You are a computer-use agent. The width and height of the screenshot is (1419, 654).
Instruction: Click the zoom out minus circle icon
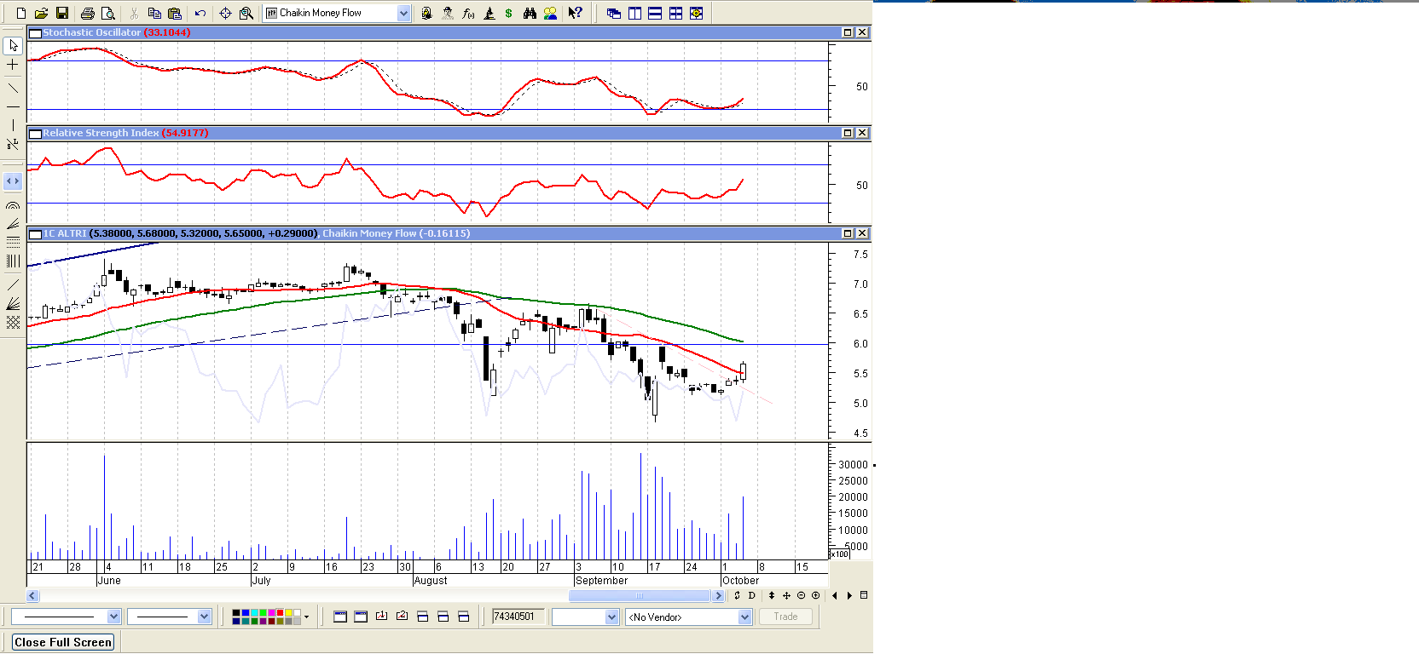coord(801,596)
